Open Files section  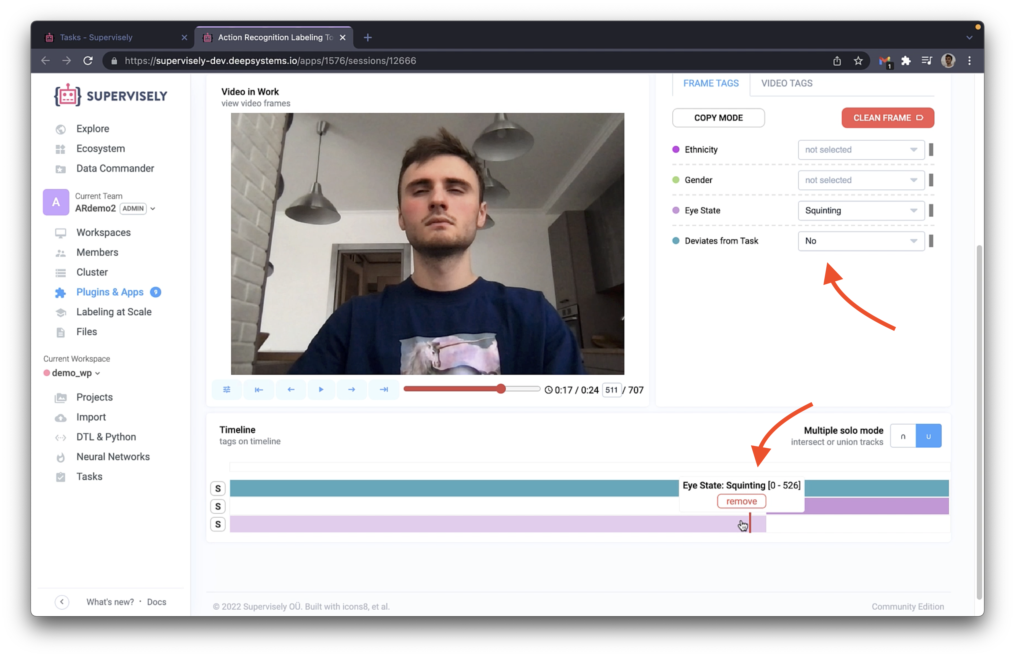tap(87, 332)
